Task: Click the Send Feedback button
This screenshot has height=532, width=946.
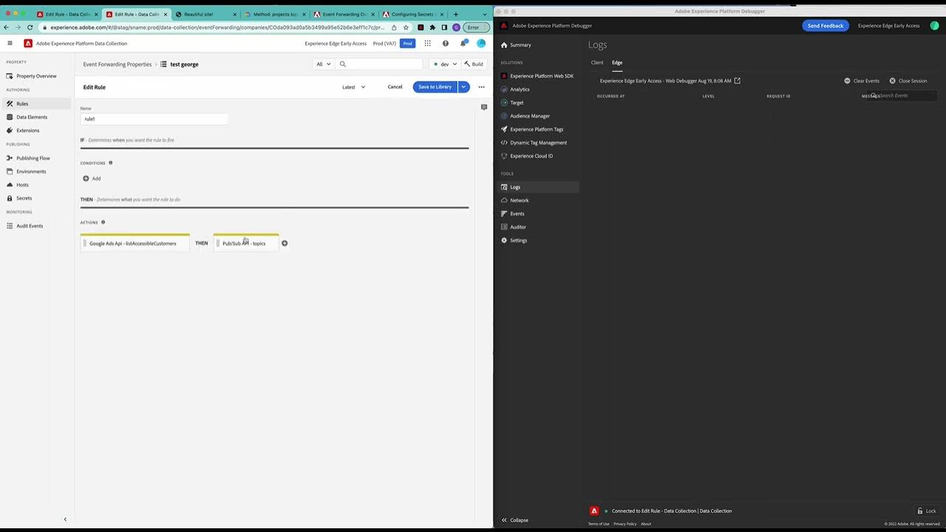Action: [825, 25]
